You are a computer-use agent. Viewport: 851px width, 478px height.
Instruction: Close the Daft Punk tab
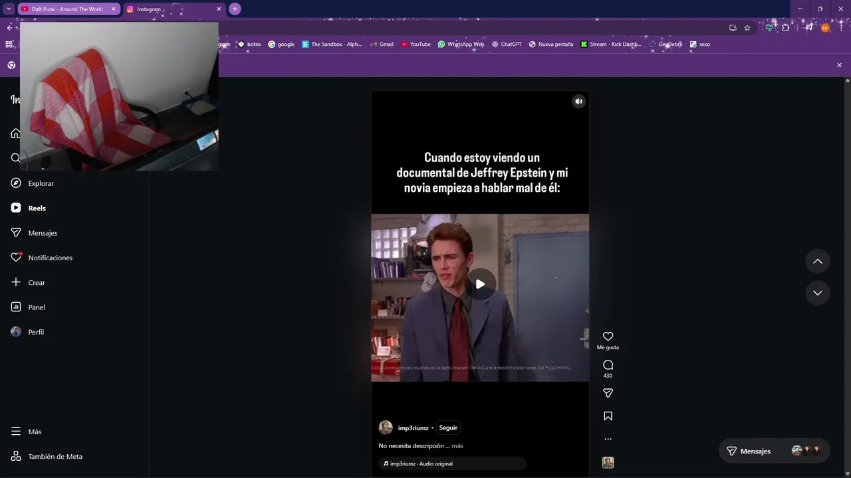[x=113, y=9]
